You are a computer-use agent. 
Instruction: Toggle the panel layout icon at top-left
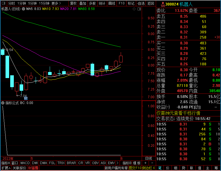coord(4,3)
